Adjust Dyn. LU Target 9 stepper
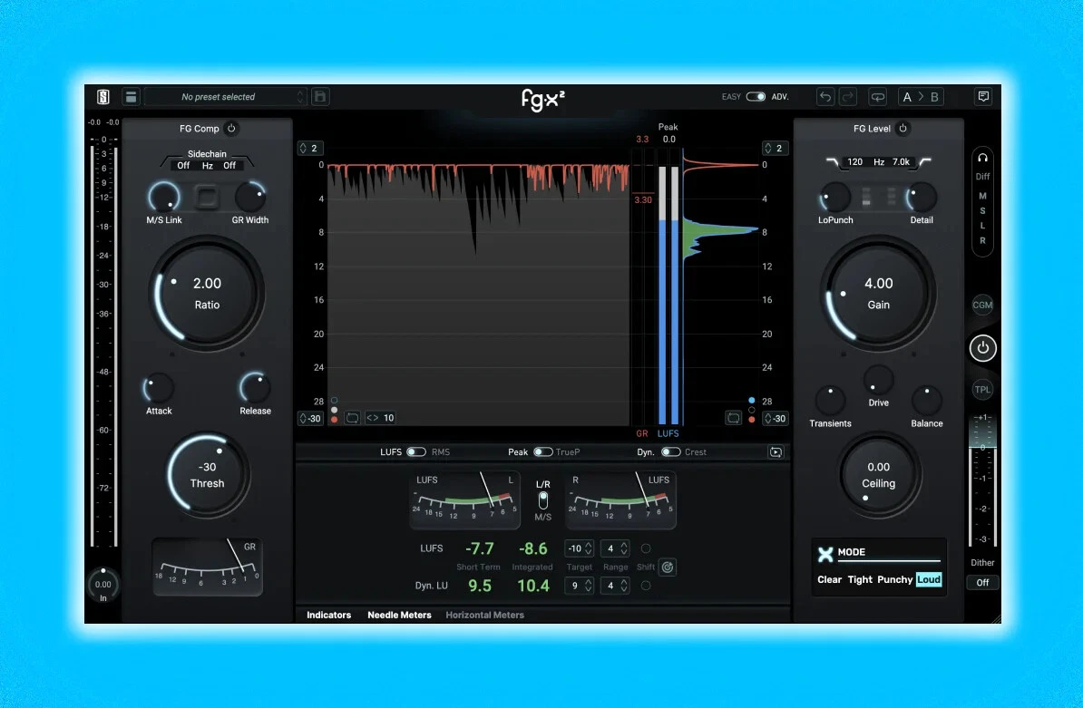1083x708 pixels. click(580, 586)
